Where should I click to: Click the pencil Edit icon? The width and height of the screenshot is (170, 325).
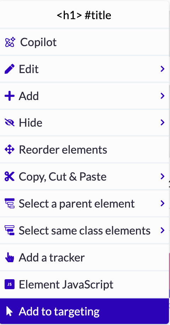[10, 69]
